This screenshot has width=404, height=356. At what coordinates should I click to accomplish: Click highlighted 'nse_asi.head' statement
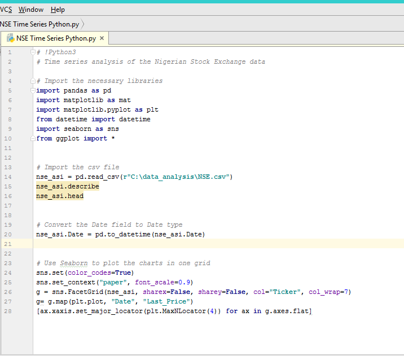(x=60, y=196)
